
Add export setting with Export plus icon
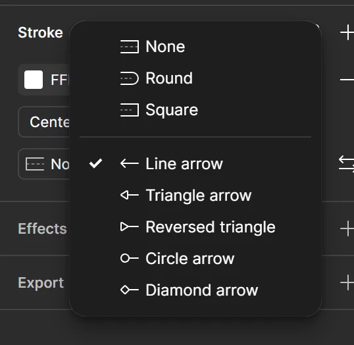347,282
